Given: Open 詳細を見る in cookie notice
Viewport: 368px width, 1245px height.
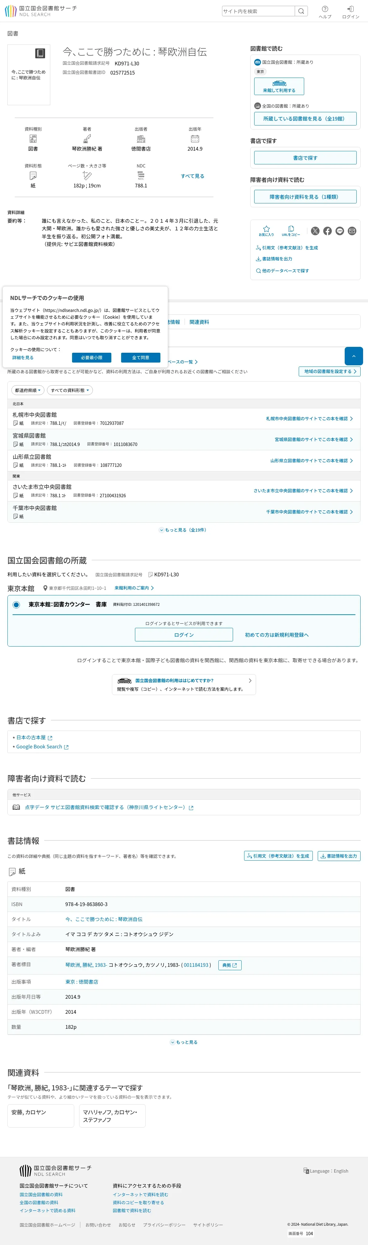Looking at the screenshot, I should pos(23,358).
